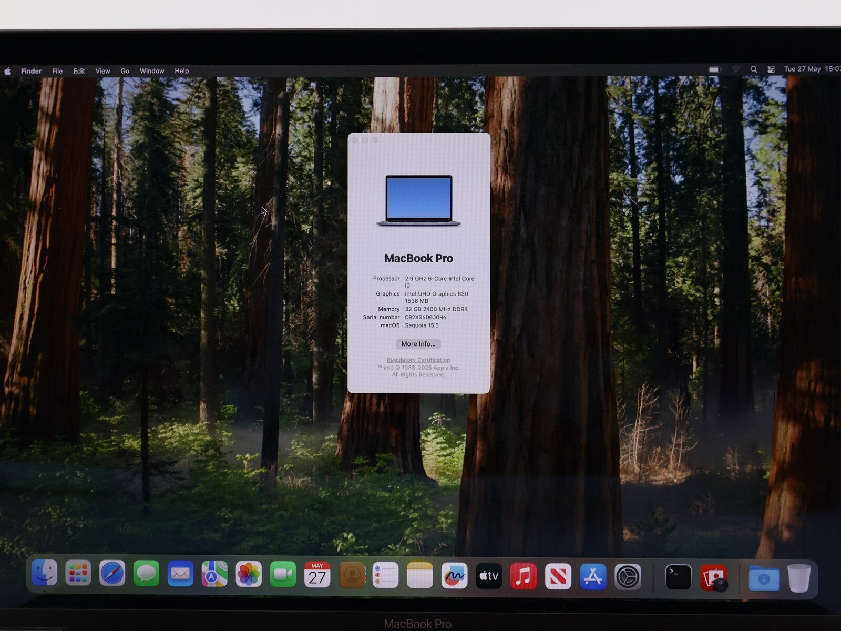
Task: Click the MacBook Pro laptop image
Action: pyautogui.click(x=419, y=201)
